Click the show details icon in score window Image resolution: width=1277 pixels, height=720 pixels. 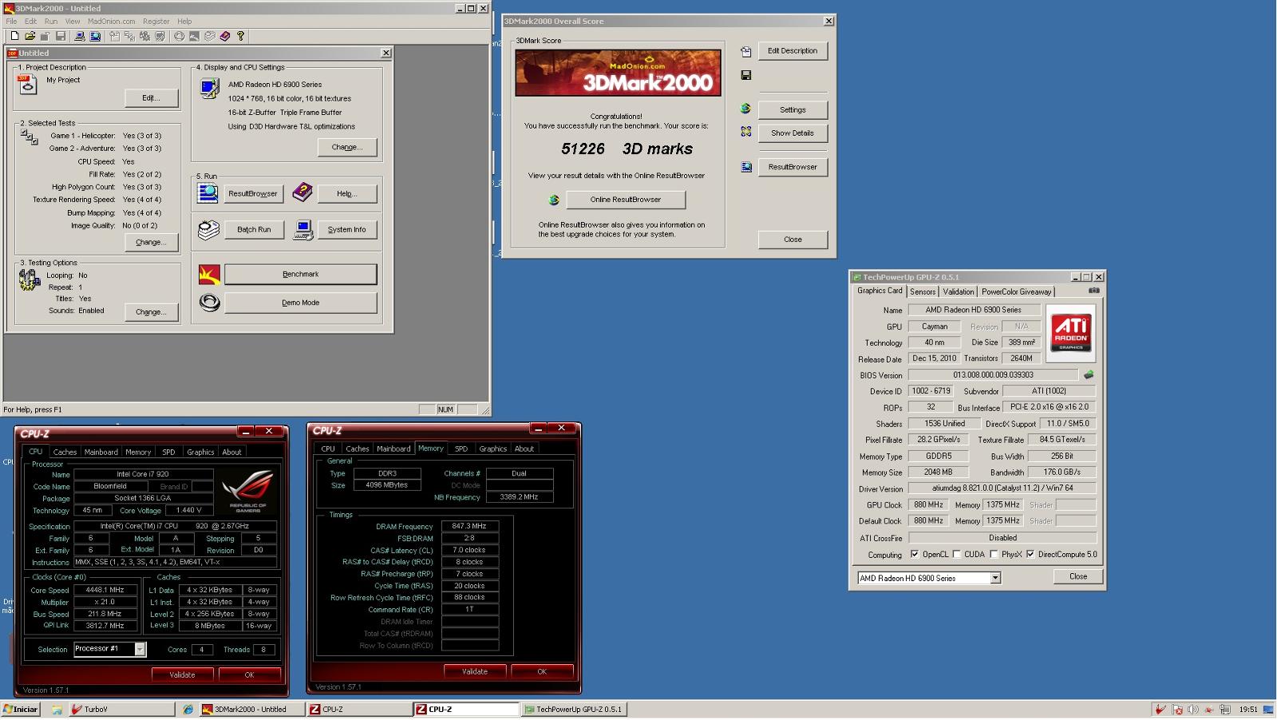coord(746,132)
